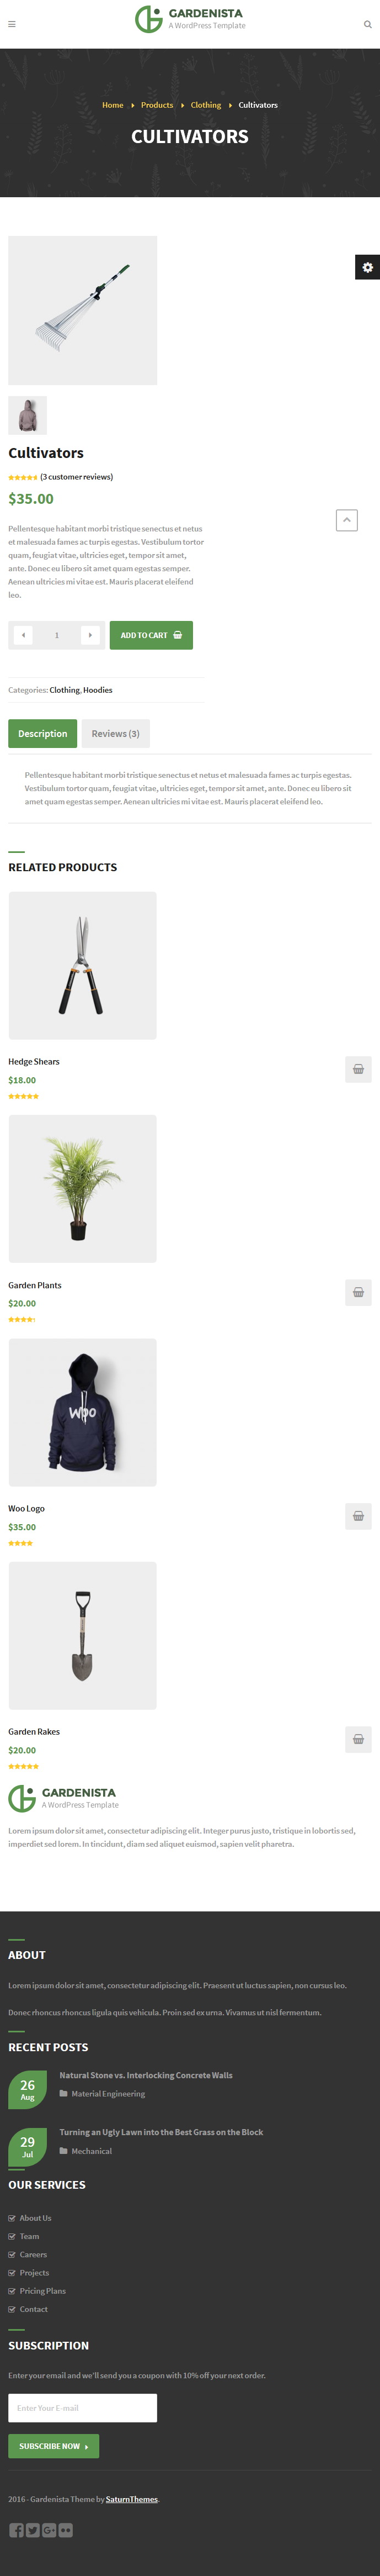The height and width of the screenshot is (2576, 380).
Task: Click the Subscribe Now button
Action: (x=54, y=2446)
